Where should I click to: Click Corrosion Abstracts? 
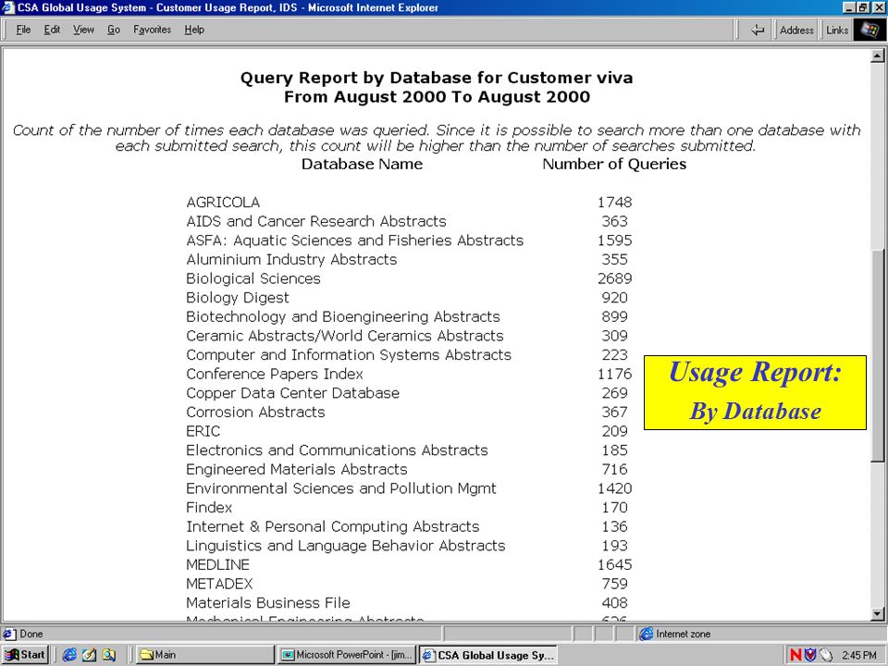tap(255, 413)
